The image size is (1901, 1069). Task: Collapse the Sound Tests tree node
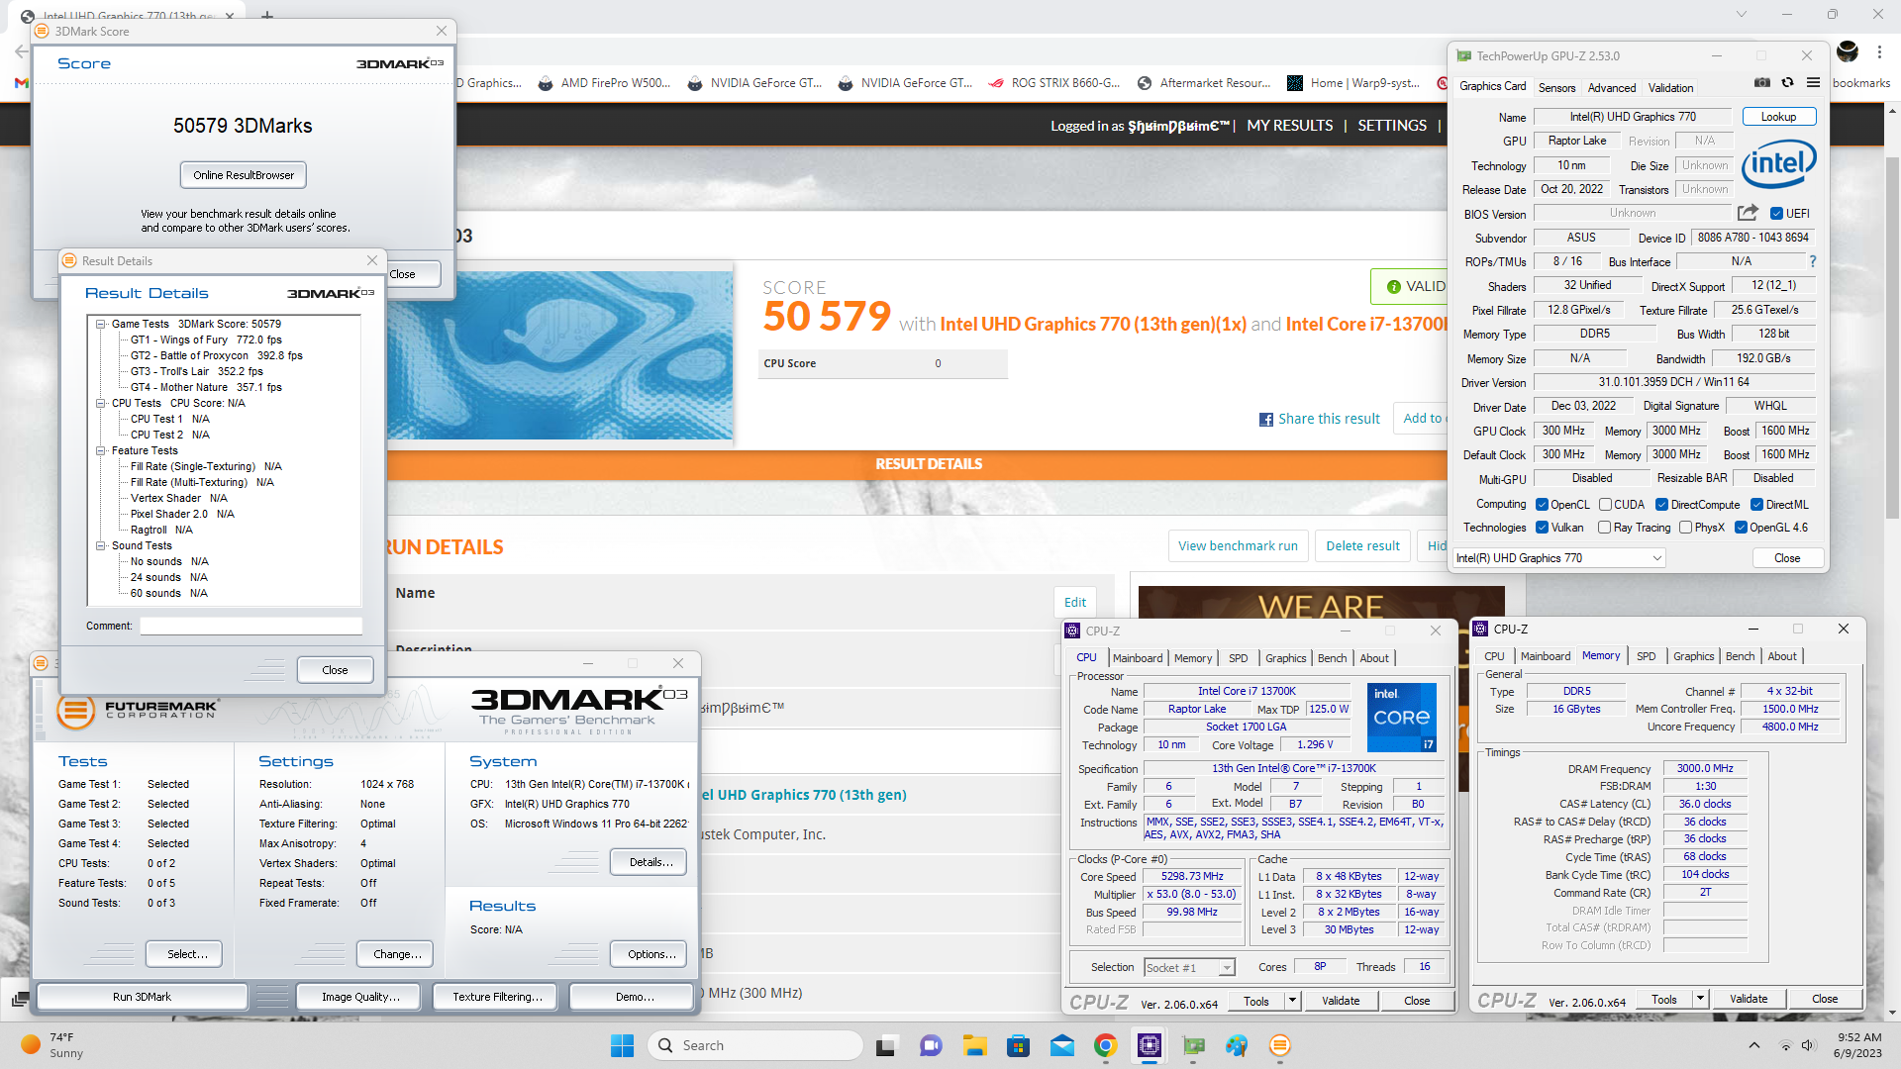[101, 545]
